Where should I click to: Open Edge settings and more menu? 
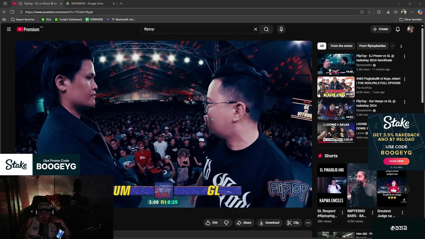[412, 12]
